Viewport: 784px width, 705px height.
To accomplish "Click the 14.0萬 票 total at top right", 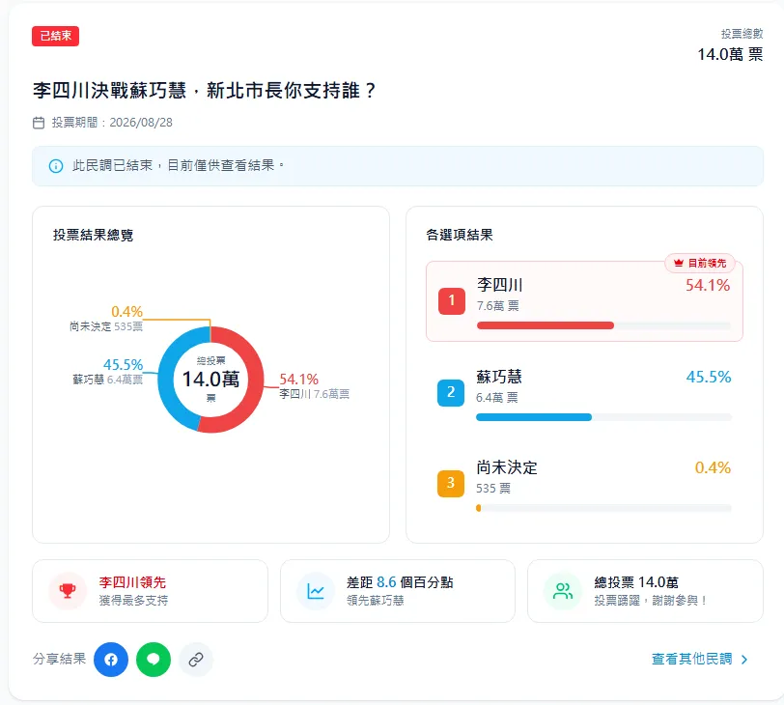I will pos(730,54).
